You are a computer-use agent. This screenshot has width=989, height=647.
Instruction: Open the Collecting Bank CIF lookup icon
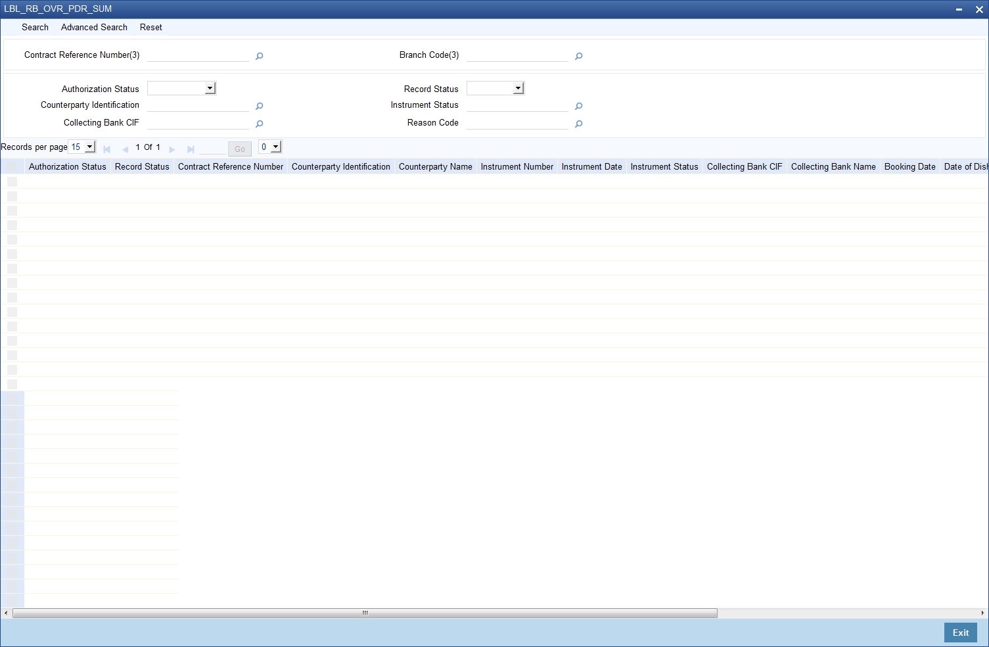pyautogui.click(x=259, y=124)
